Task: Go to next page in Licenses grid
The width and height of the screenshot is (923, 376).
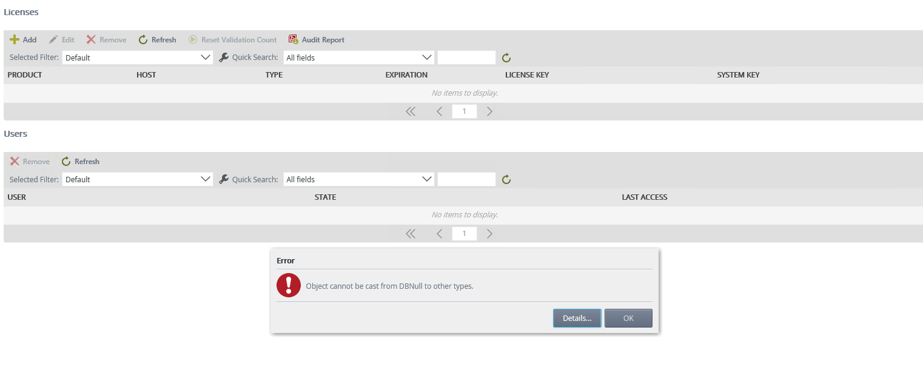Action: (489, 111)
